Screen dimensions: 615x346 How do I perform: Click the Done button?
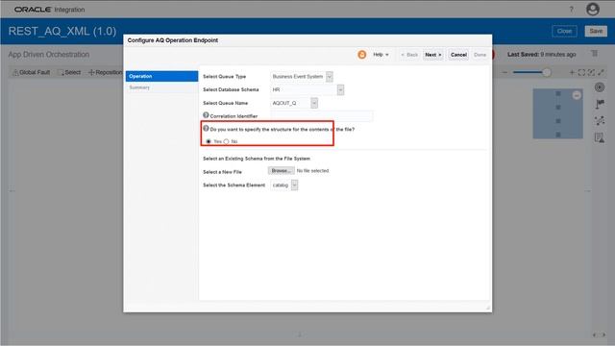pos(480,55)
